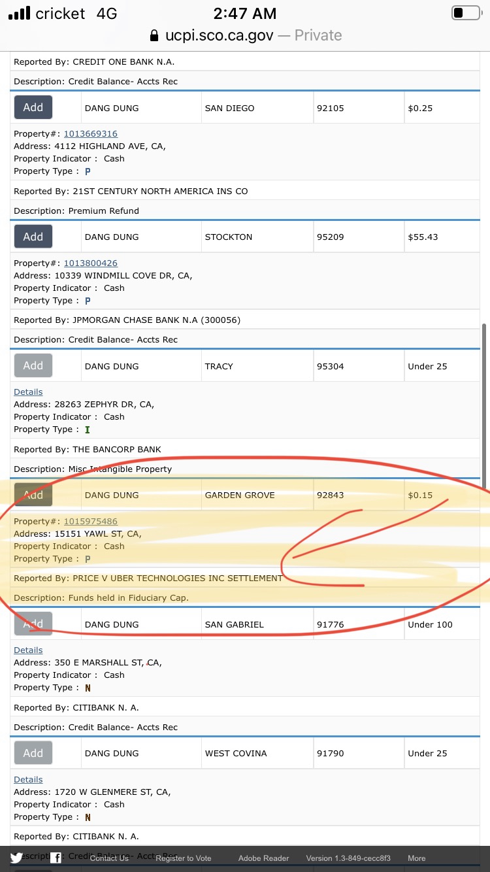Open Adobe Reader footer link
The image size is (490, 872).
pyautogui.click(x=263, y=858)
